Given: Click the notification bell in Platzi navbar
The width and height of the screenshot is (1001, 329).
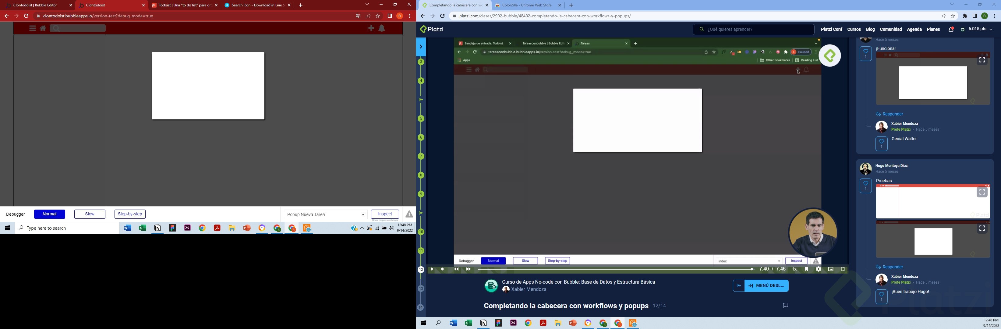Looking at the screenshot, I should point(951,29).
